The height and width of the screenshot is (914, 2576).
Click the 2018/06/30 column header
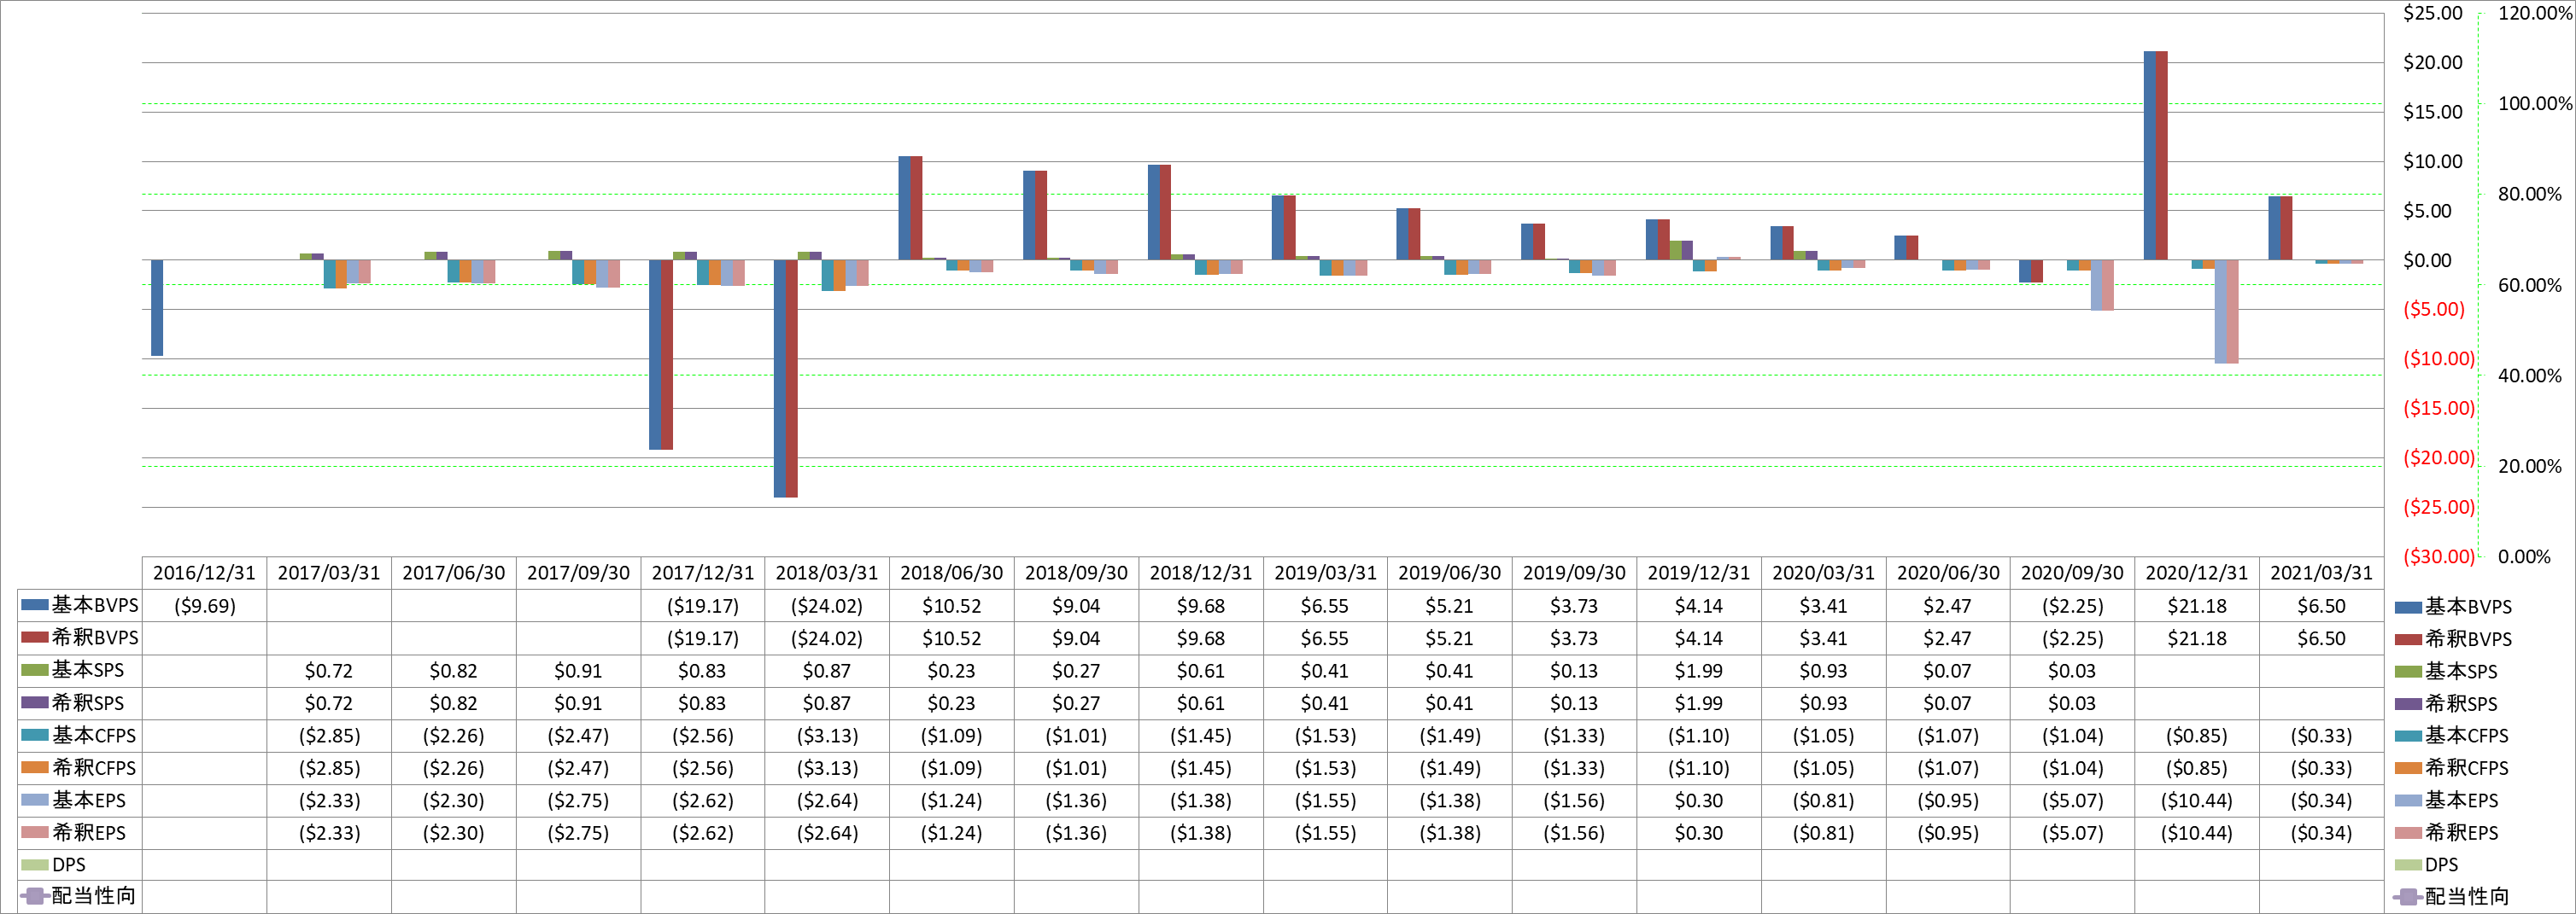click(x=951, y=573)
